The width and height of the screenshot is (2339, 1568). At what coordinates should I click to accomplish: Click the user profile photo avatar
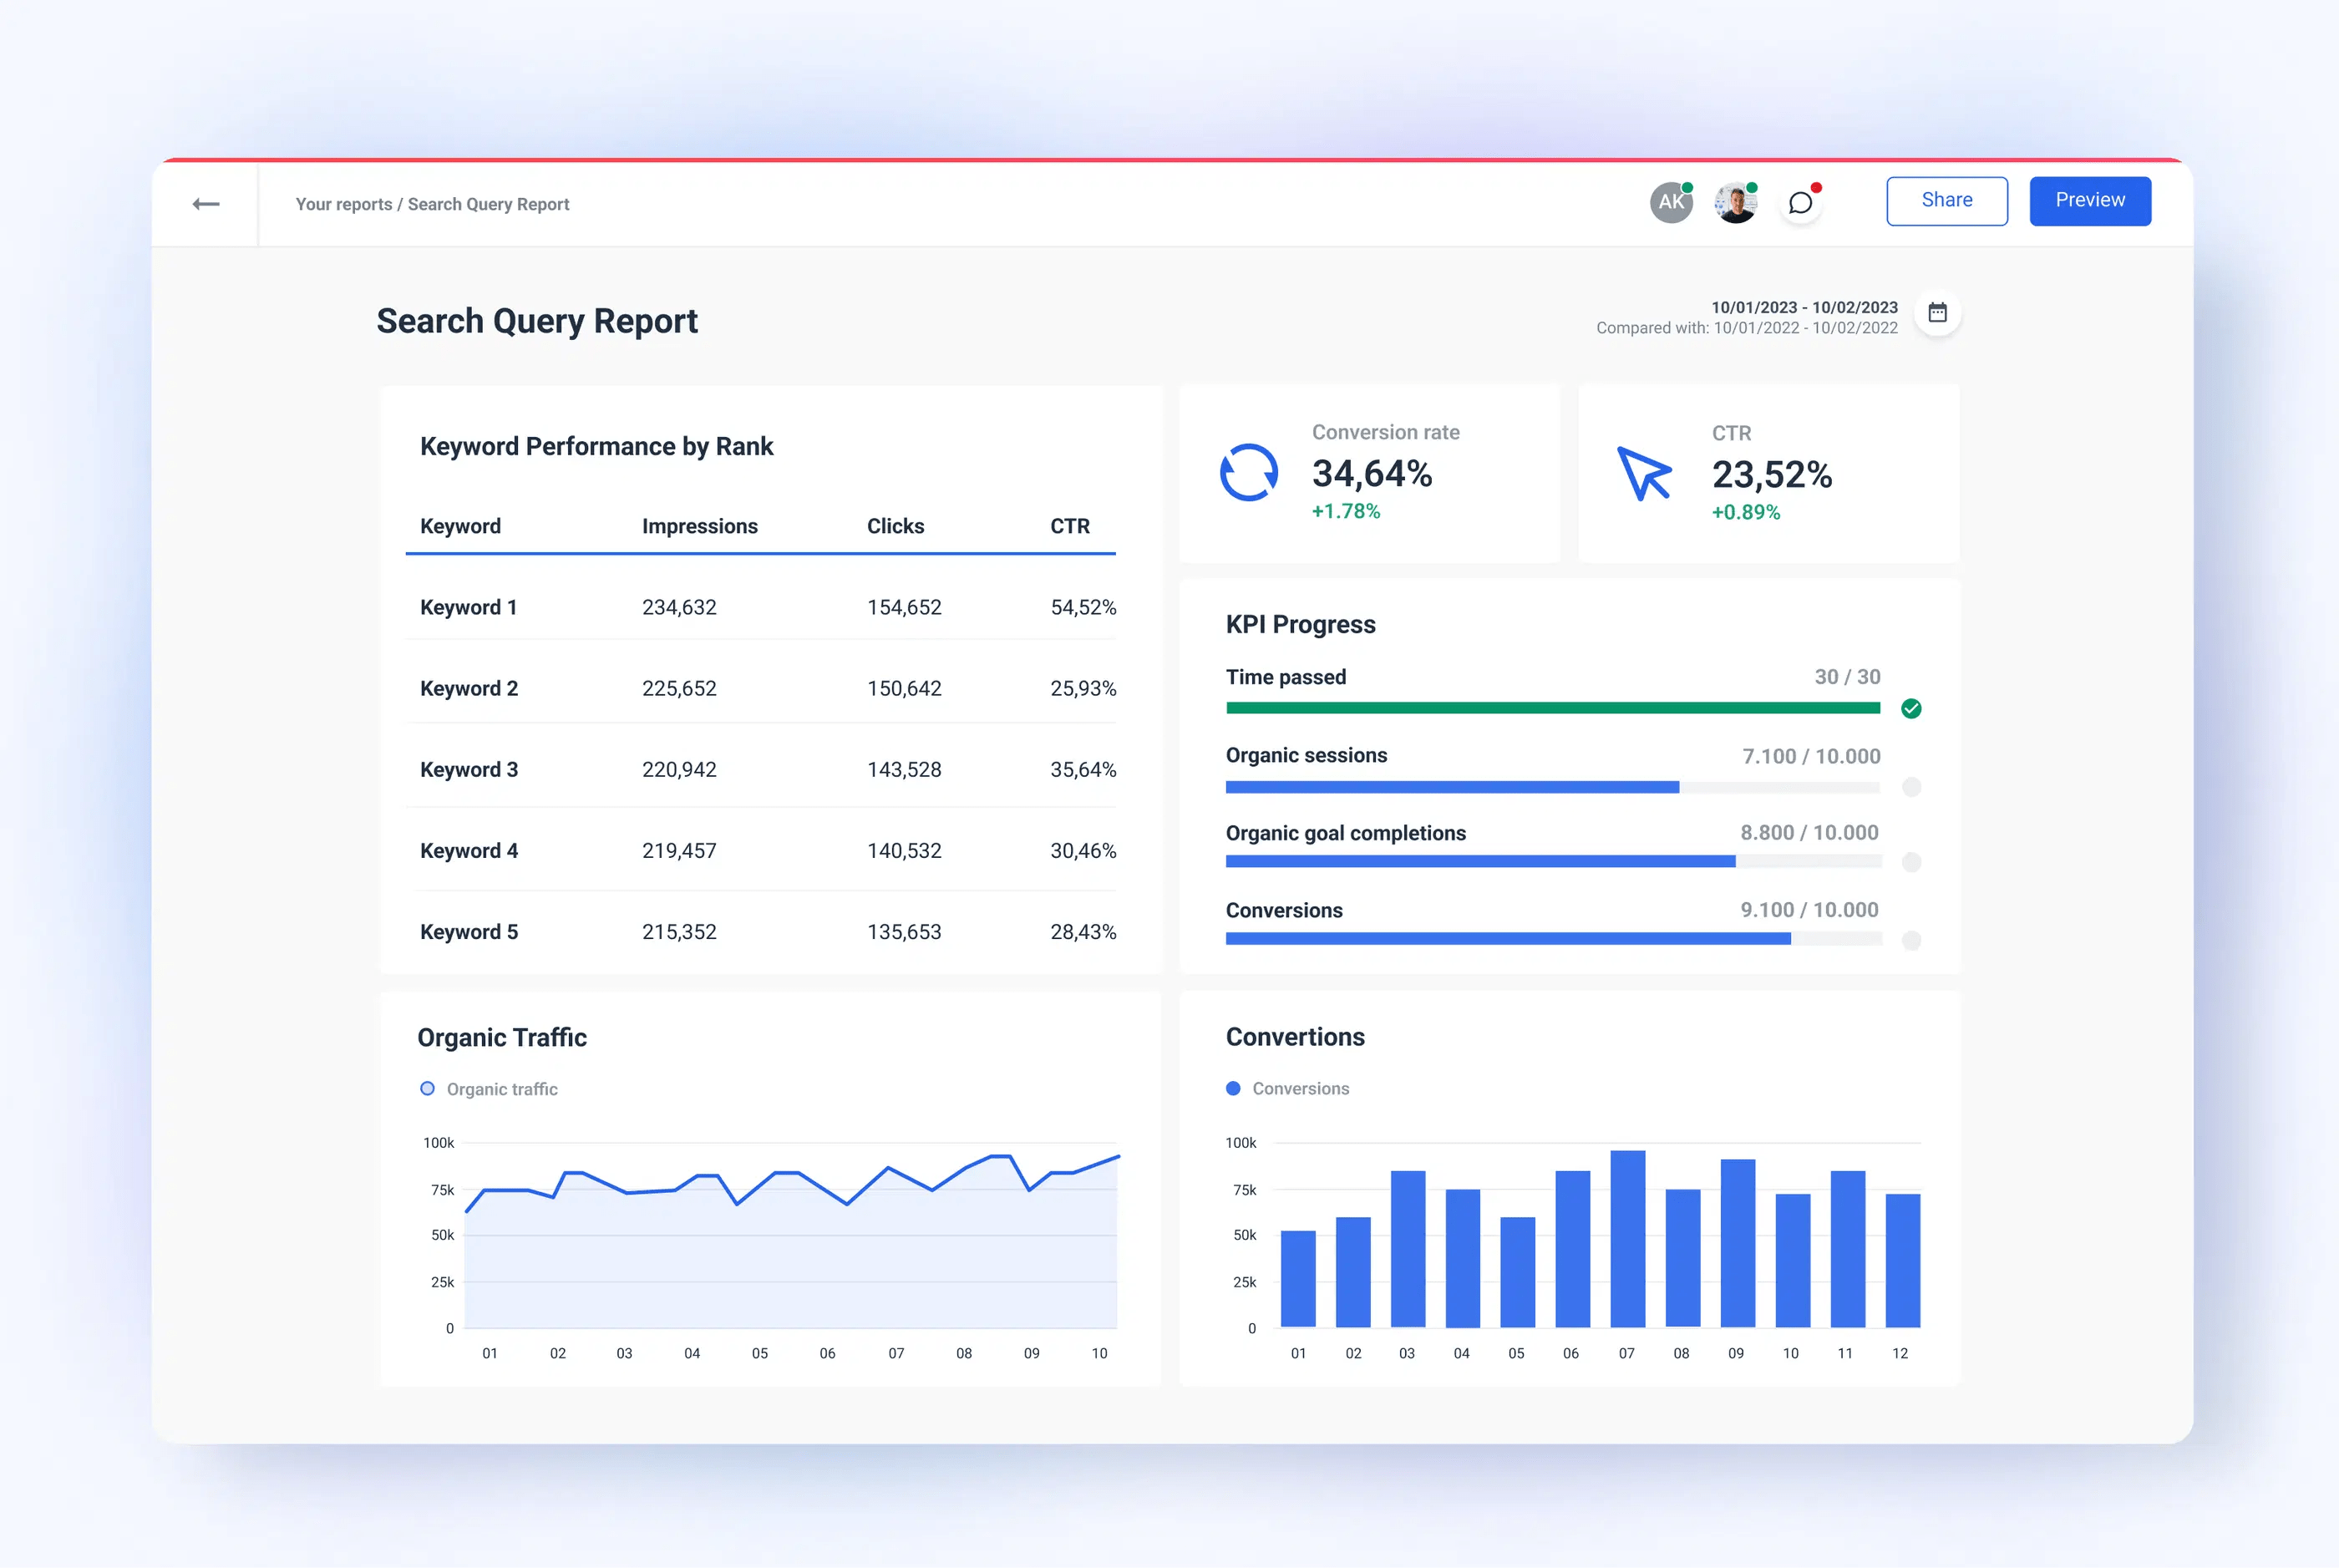[1735, 201]
